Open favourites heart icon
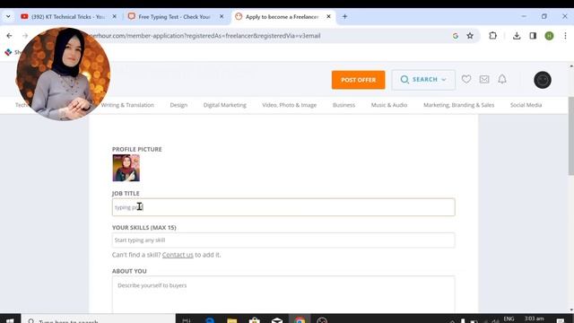Image resolution: width=574 pixels, height=323 pixels. tap(466, 79)
